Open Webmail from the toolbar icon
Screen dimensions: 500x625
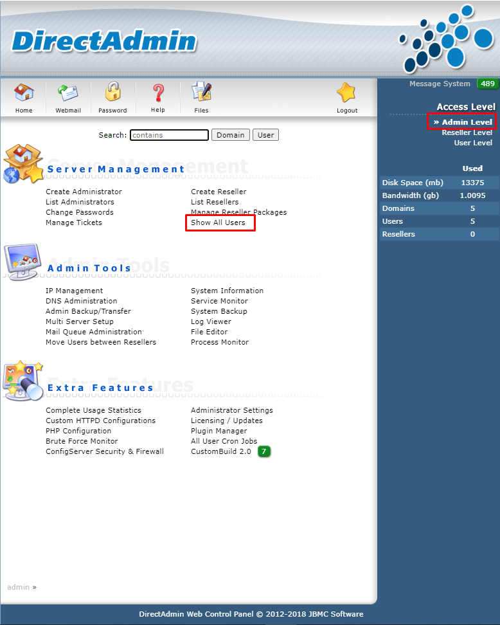point(67,94)
